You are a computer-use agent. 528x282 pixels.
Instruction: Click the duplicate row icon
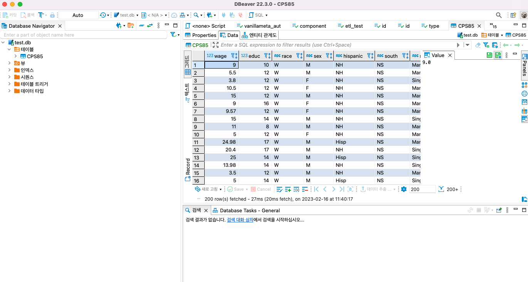point(296,189)
